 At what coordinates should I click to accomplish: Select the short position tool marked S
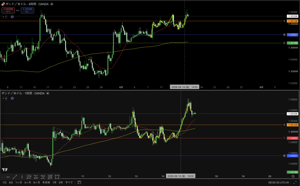point(43,177)
